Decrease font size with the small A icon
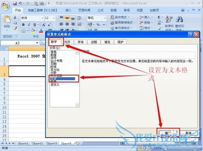 pos(49,25)
